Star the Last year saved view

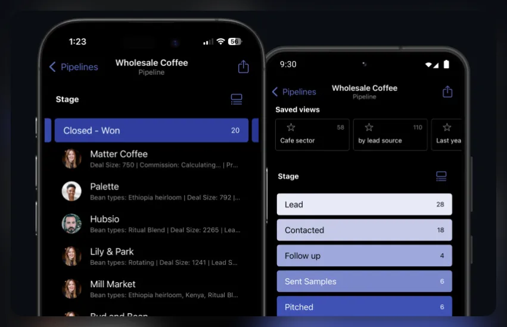[447, 127]
